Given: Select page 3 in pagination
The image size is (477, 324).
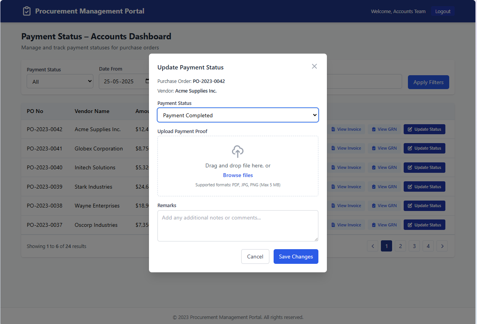Looking at the screenshot, I should pyautogui.click(x=414, y=246).
